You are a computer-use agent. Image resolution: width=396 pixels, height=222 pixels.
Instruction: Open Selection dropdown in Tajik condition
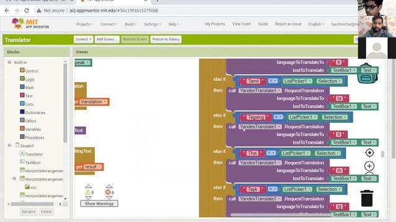340,189
